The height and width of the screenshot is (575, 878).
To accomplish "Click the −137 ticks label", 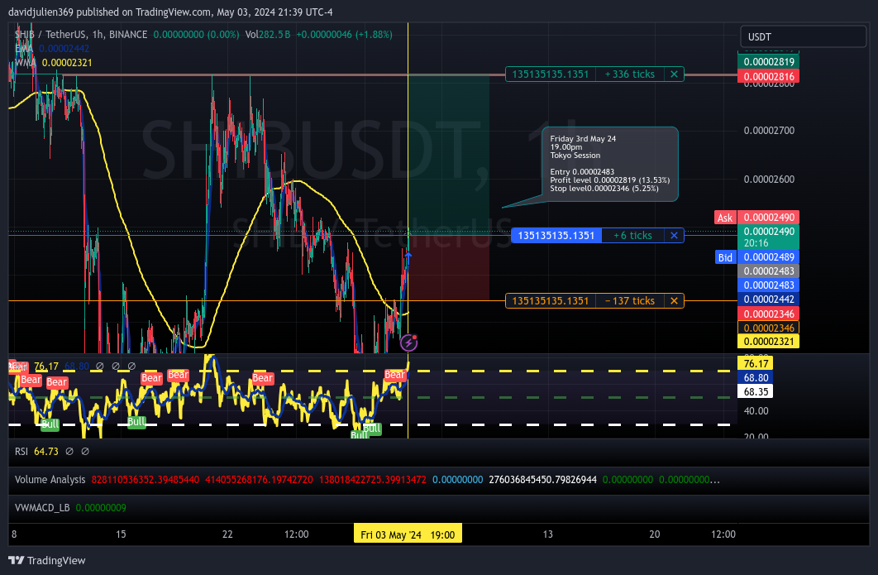I will (630, 301).
